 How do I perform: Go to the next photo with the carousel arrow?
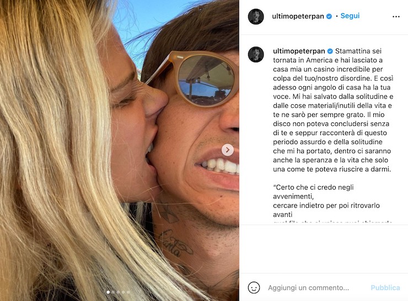pyautogui.click(x=227, y=150)
